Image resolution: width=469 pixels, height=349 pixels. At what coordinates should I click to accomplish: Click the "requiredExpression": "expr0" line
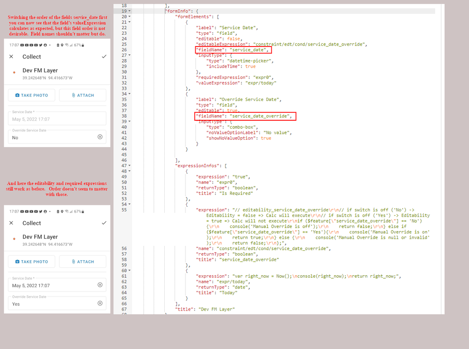click(x=235, y=77)
